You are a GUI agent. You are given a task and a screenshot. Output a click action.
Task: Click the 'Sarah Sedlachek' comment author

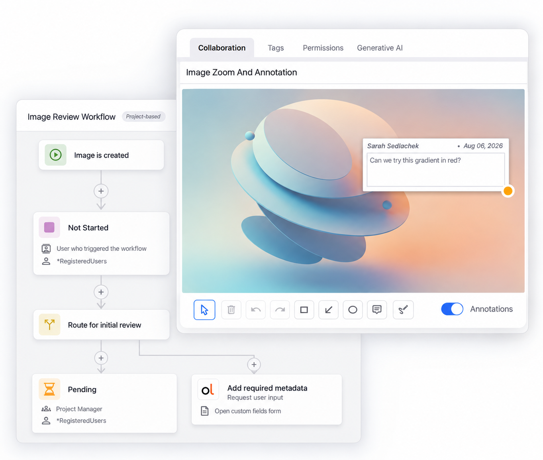(393, 146)
